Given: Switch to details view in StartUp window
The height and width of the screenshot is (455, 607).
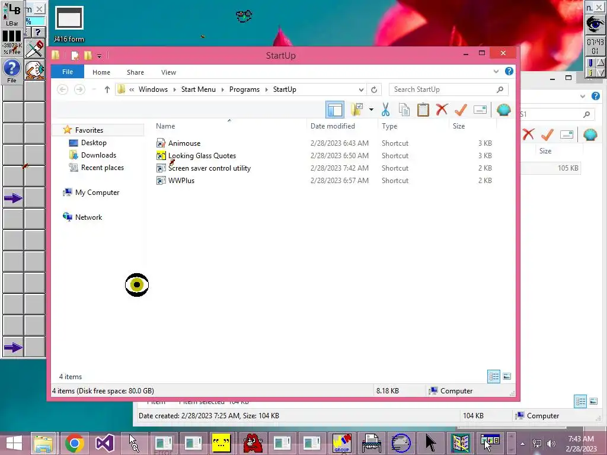Looking at the screenshot, I should (x=494, y=376).
